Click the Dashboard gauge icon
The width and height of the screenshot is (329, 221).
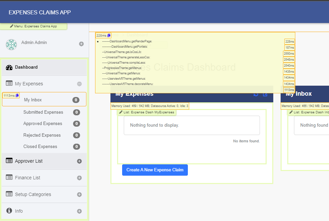pyautogui.click(x=9, y=67)
